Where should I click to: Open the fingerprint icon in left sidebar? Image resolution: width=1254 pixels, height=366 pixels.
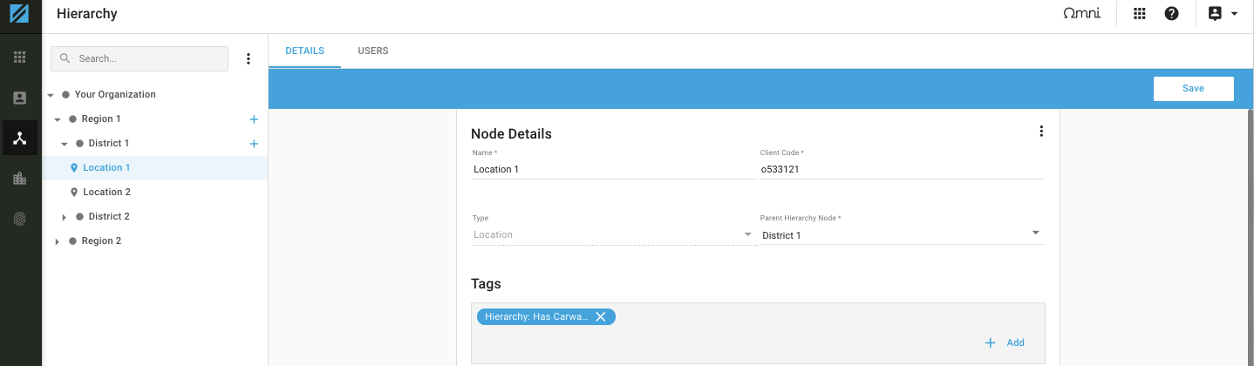tap(20, 219)
